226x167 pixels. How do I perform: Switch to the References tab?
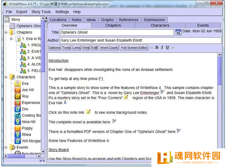point(129,20)
